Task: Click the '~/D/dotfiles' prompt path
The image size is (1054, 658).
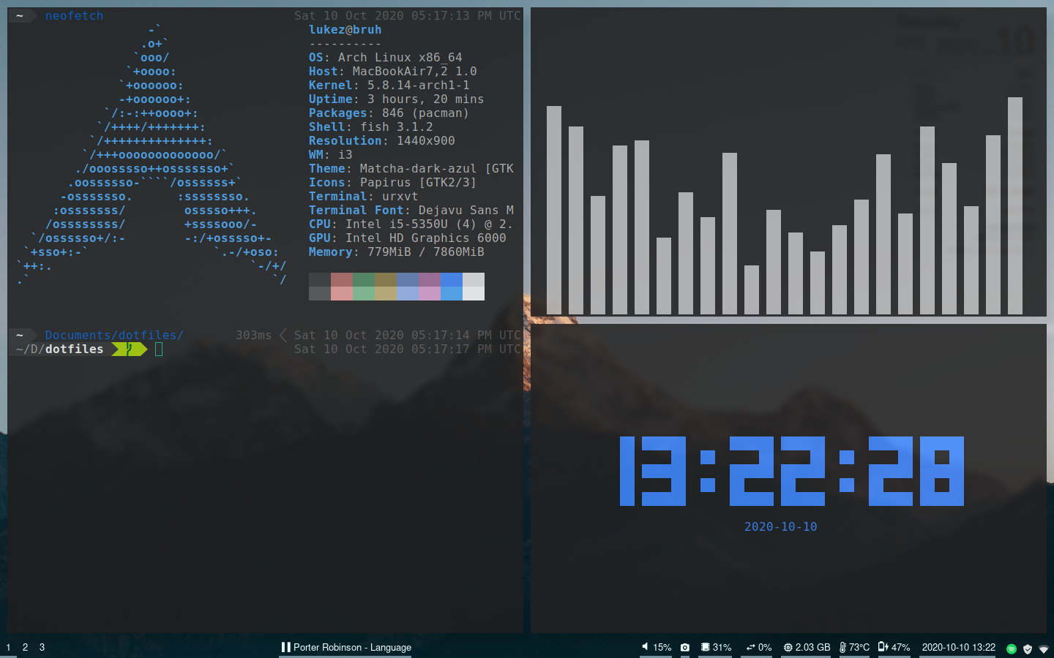Action: point(60,349)
